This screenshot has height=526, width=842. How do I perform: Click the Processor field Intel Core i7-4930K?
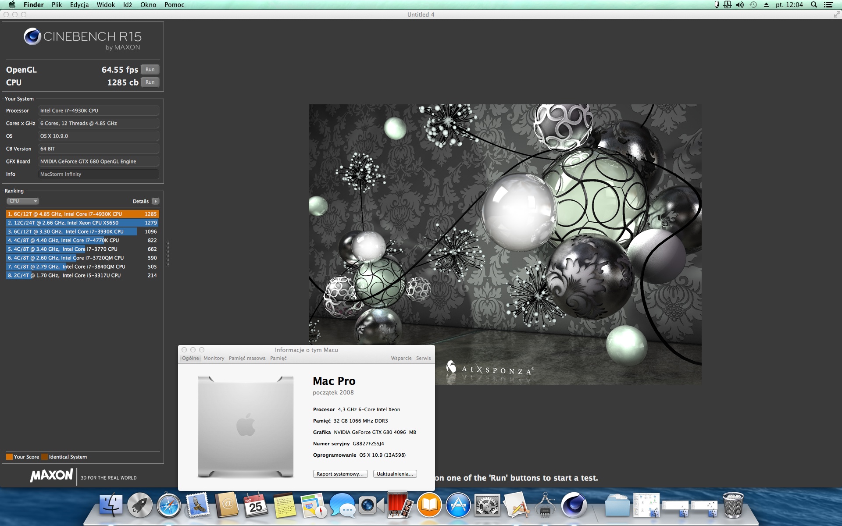coord(99,110)
